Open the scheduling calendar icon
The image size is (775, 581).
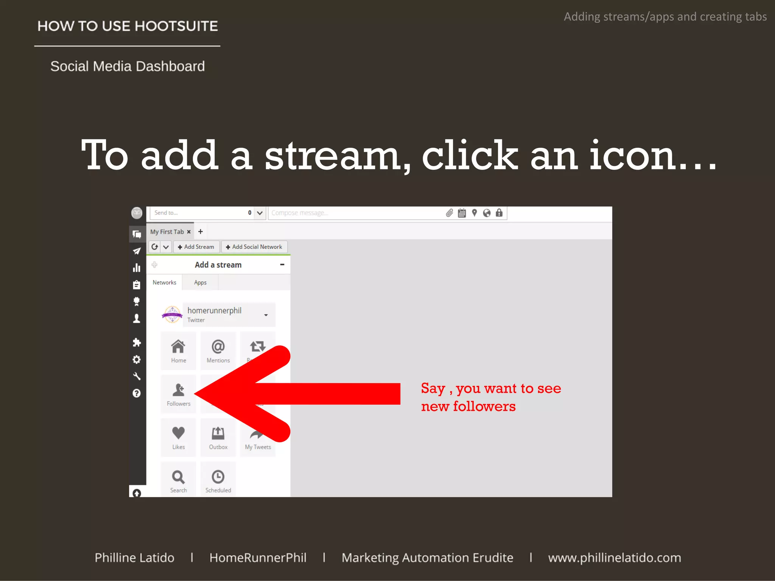coord(462,213)
